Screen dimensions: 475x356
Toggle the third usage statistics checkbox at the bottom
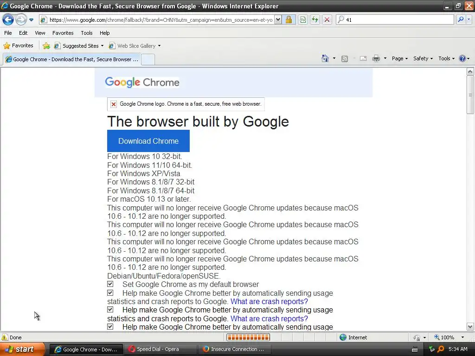(x=110, y=327)
